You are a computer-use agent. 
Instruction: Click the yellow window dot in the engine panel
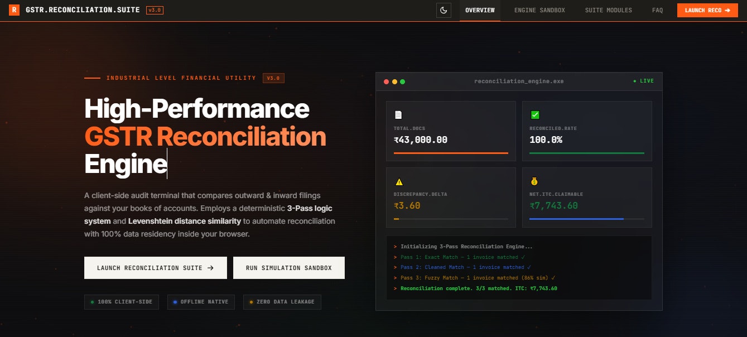394,81
